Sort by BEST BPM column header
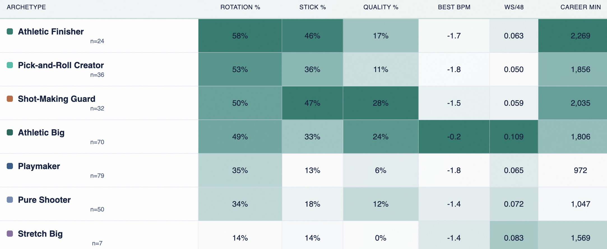Viewport: 607px width, 249px height. pos(454,7)
